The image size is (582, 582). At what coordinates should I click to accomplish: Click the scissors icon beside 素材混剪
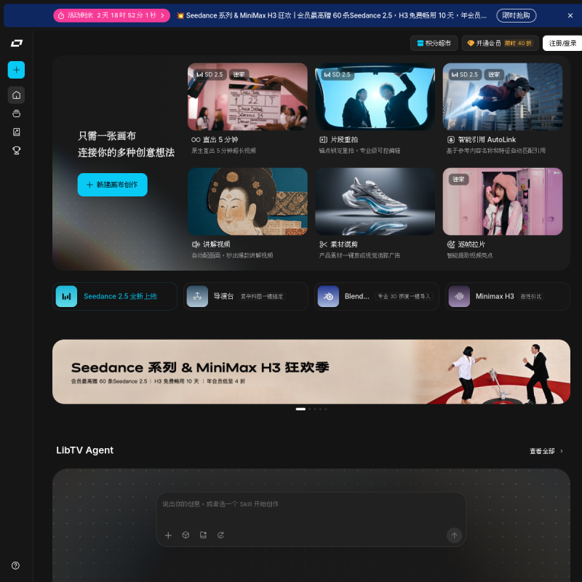pos(323,244)
